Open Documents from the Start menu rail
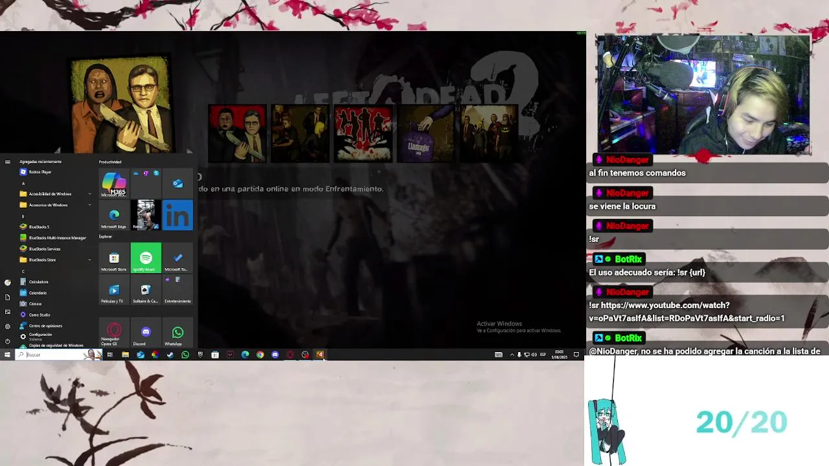This screenshot has height=466, width=829. pyautogui.click(x=7, y=297)
